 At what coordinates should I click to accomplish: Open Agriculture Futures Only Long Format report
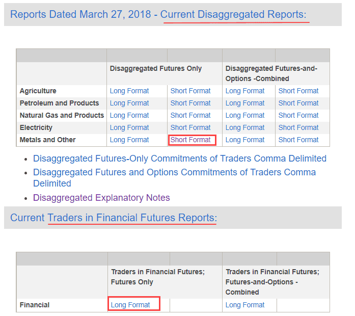129,91
